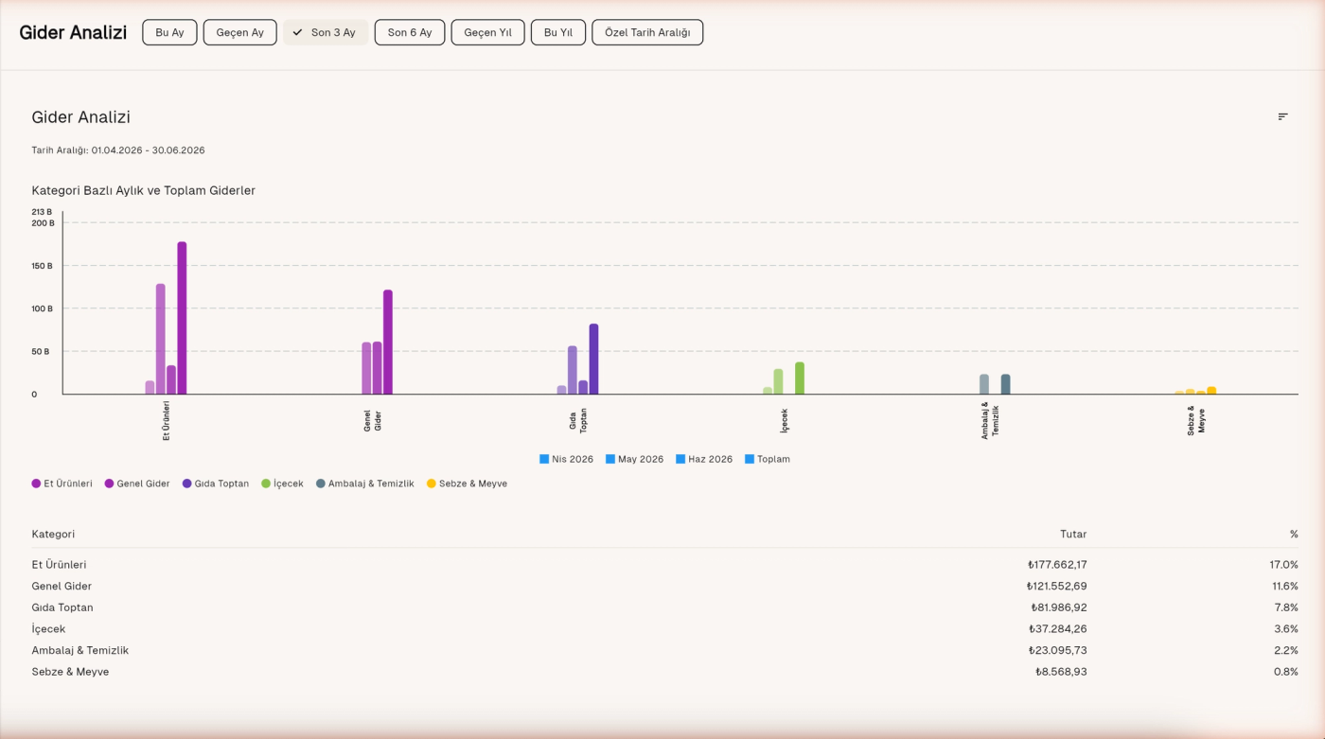The image size is (1325, 739).
Task: Click the 11.6% percentage cell
Action: click(1285, 587)
